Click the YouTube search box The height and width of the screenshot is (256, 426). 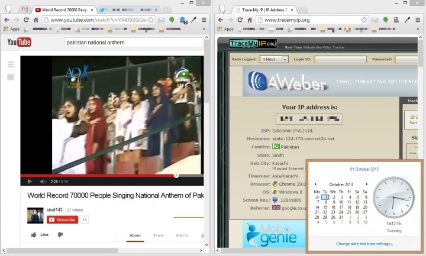click(134, 43)
